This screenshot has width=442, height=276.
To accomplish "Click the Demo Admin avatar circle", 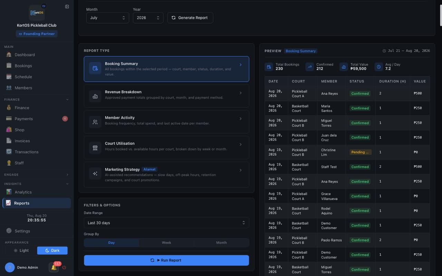I will pos(10,267).
